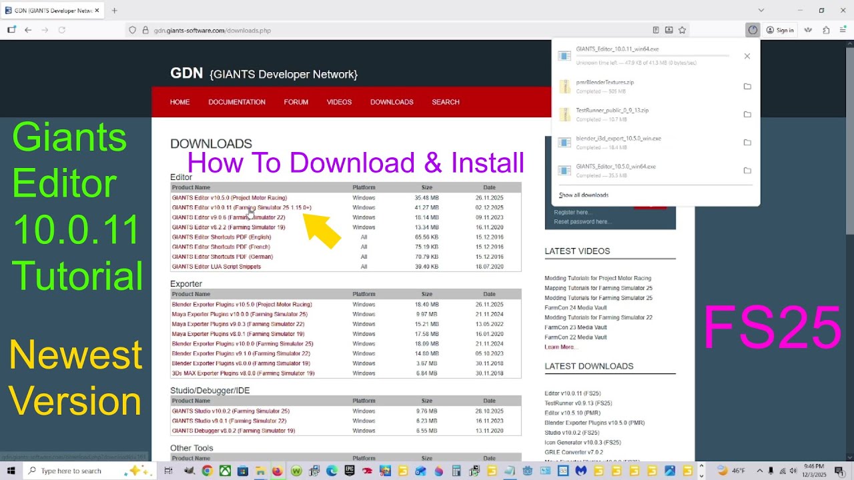Open the FORUM navigation item
854x480 pixels.
[296, 102]
